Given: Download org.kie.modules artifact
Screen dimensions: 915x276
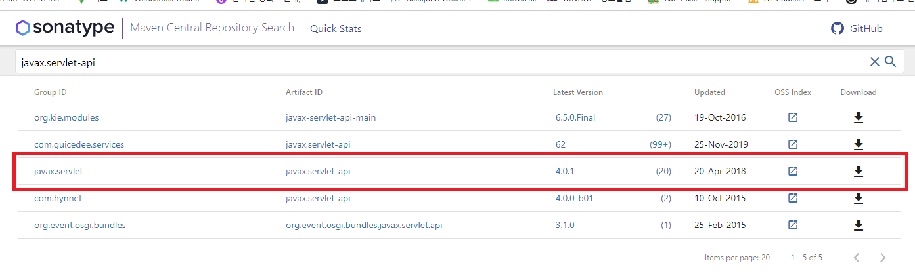Looking at the screenshot, I should [x=858, y=118].
